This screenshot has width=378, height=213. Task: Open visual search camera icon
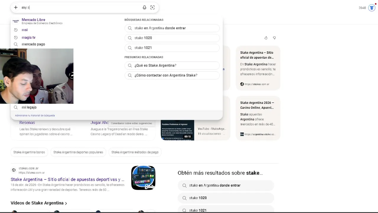point(152,7)
